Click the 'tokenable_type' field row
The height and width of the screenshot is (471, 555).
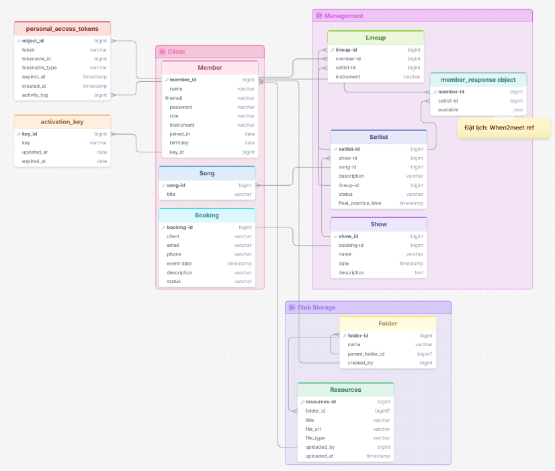[x=62, y=68]
